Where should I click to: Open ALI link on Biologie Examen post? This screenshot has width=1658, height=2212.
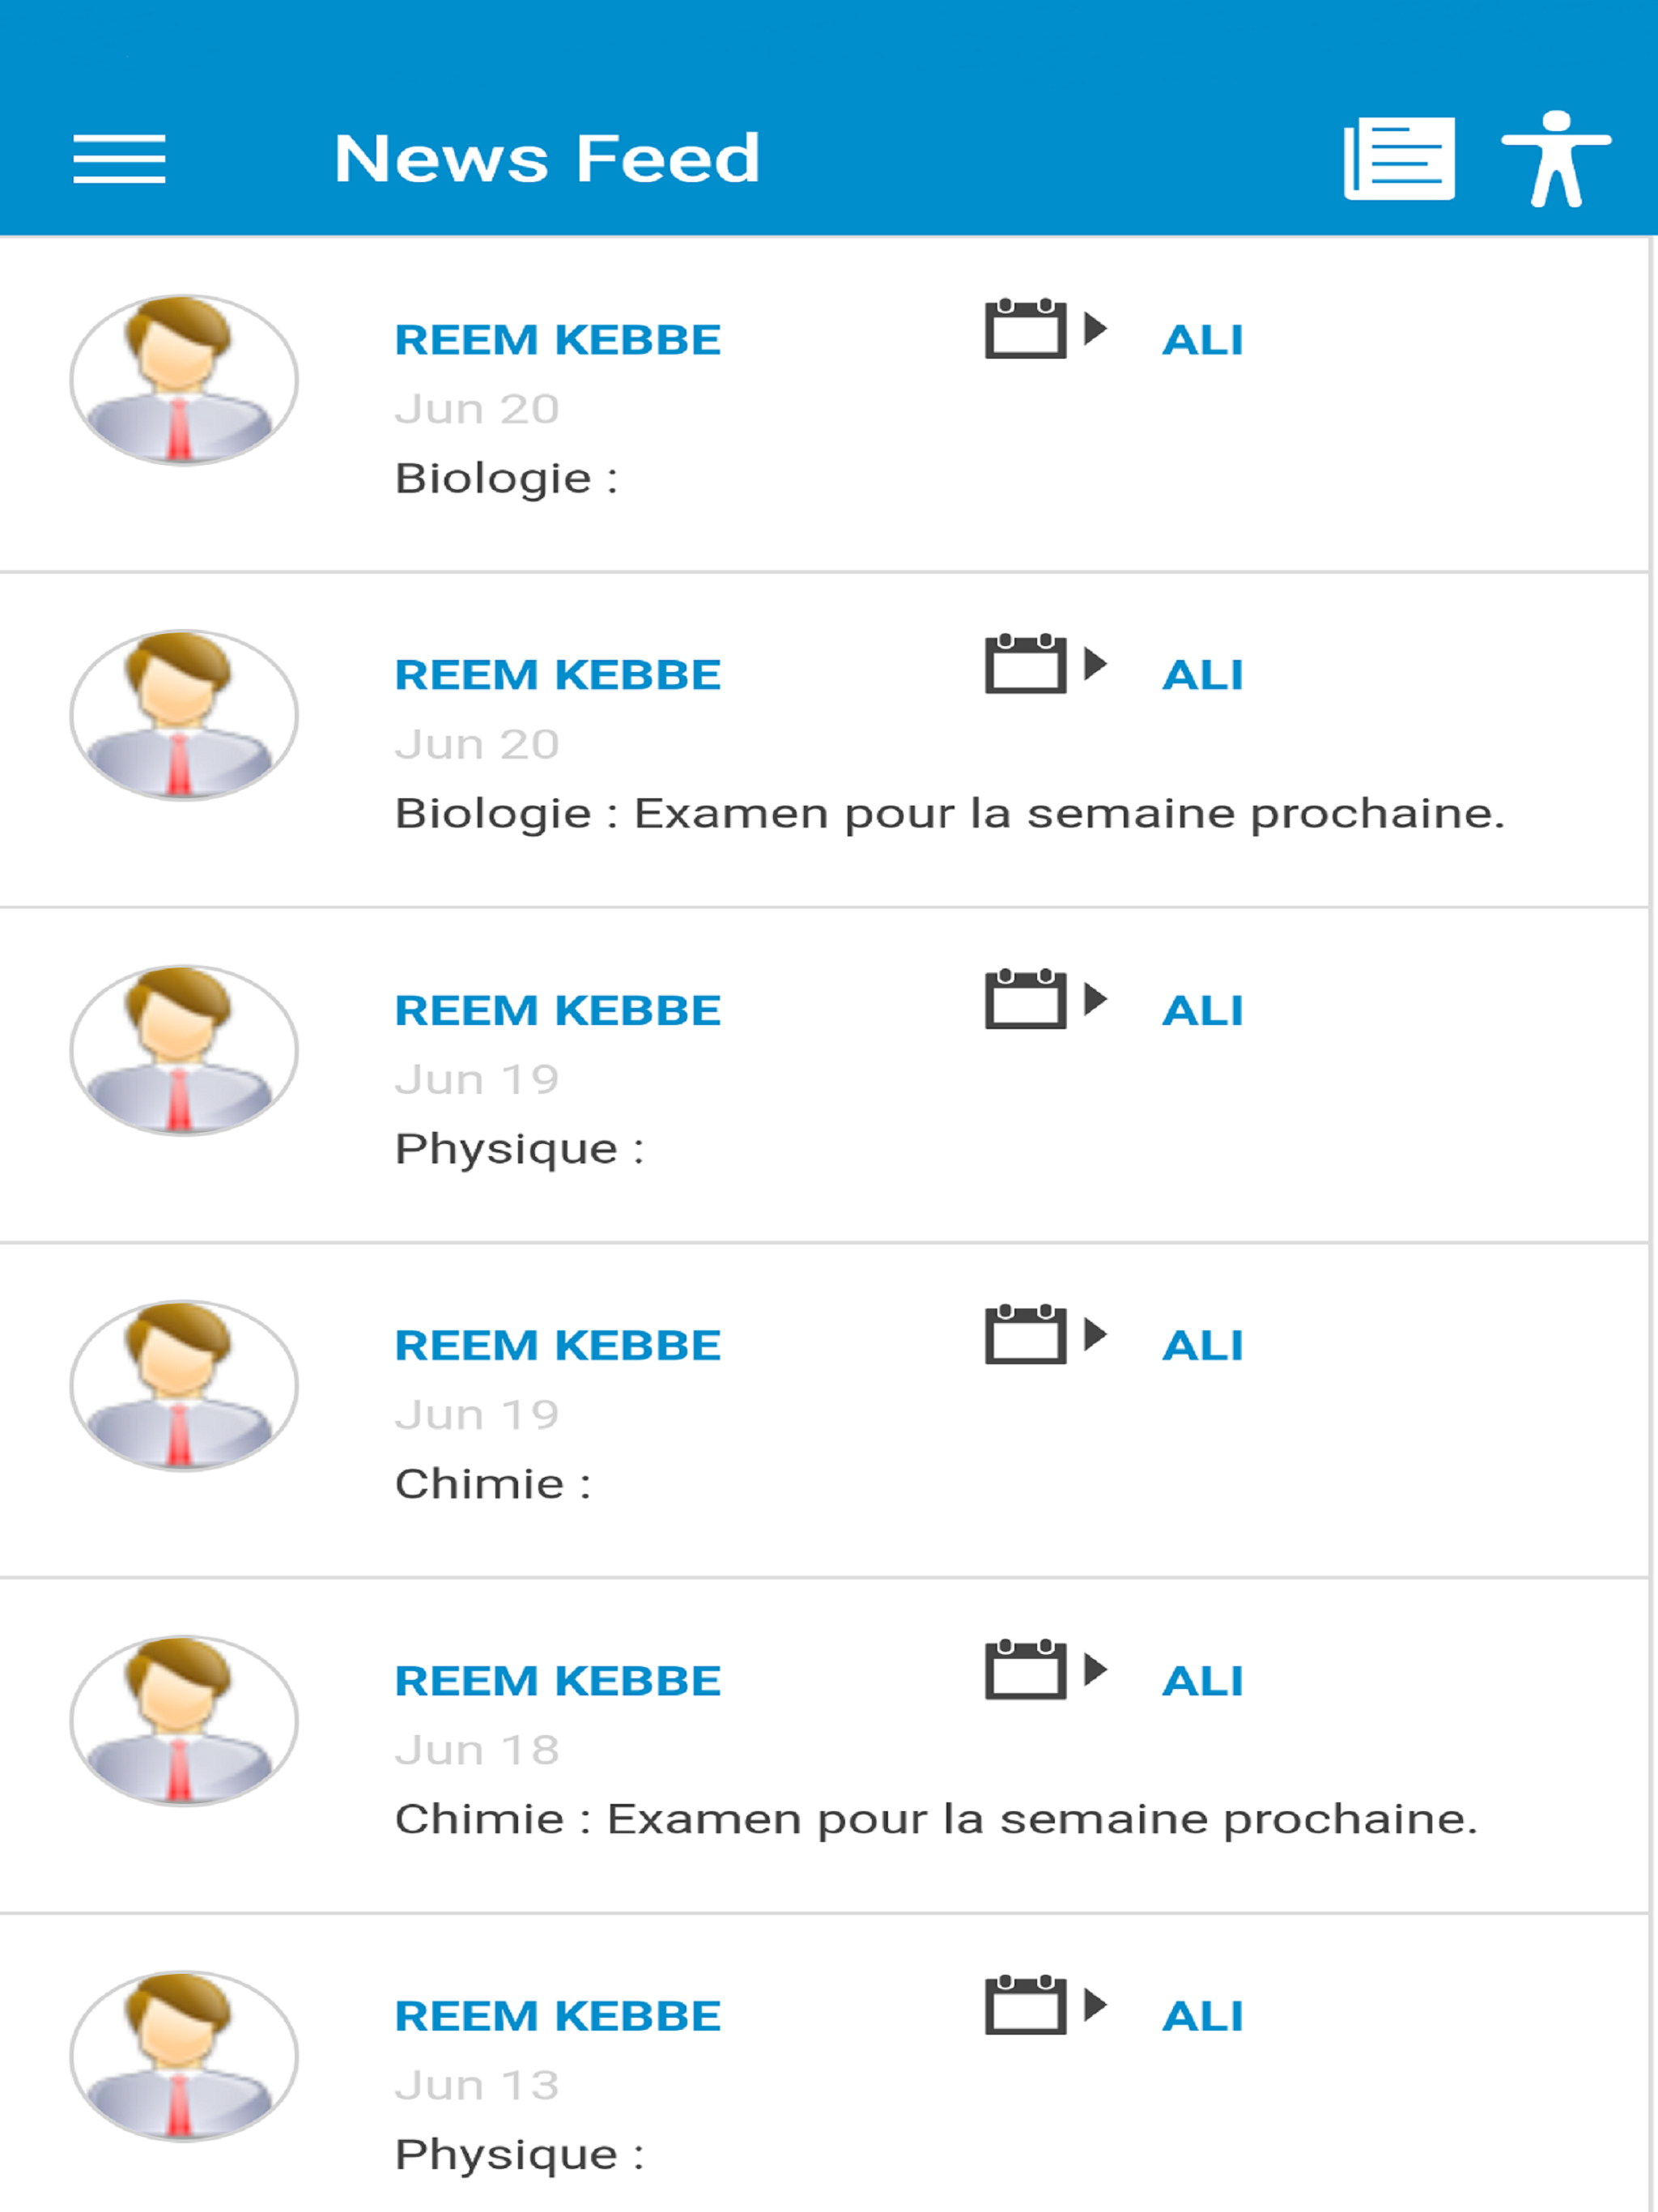click(1203, 675)
